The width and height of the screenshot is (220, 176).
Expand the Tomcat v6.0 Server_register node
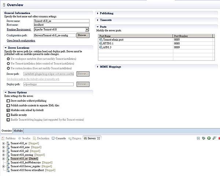(x=4, y=166)
